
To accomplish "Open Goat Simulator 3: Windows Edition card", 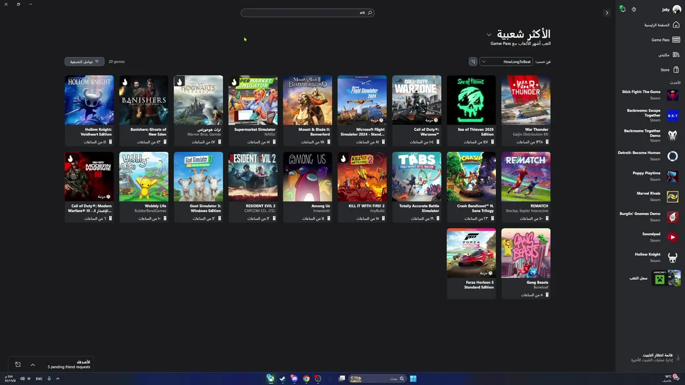I will tap(198, 187).
